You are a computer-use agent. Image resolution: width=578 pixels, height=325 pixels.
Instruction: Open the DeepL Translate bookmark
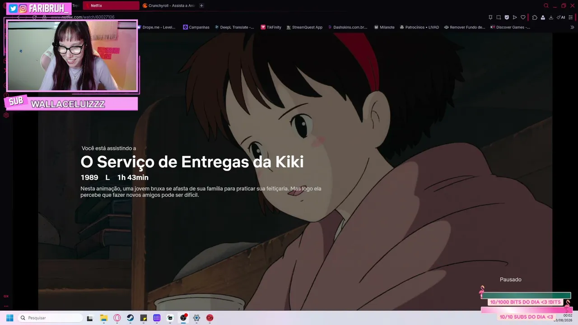pos(234,27)
